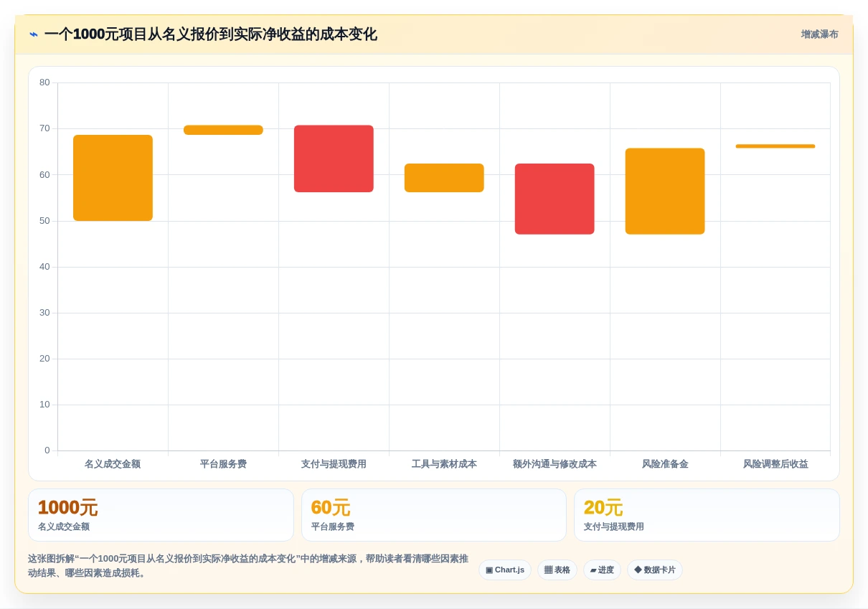Click the 支付与提现费用 red bar
This screenshot has width=868, height=609.
[x=334, y=159]
